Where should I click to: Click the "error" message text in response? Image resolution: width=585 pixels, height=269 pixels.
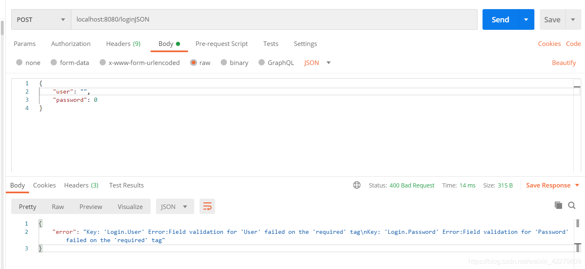click(310, 236)
